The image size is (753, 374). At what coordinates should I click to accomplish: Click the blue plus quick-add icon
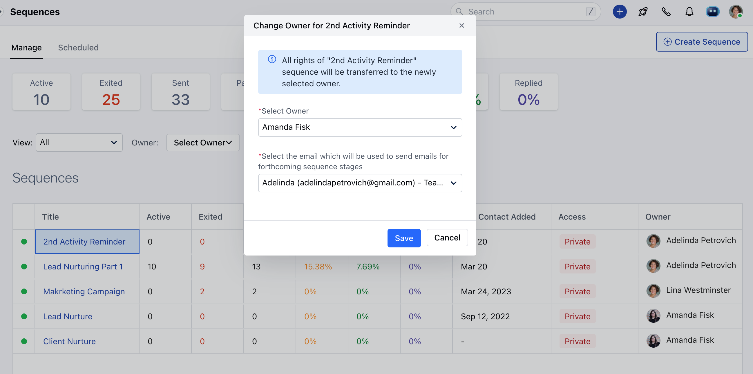click(619, 12)
